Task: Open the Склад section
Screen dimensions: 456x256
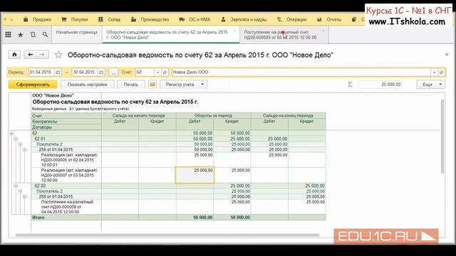Action: coord(109,19)
